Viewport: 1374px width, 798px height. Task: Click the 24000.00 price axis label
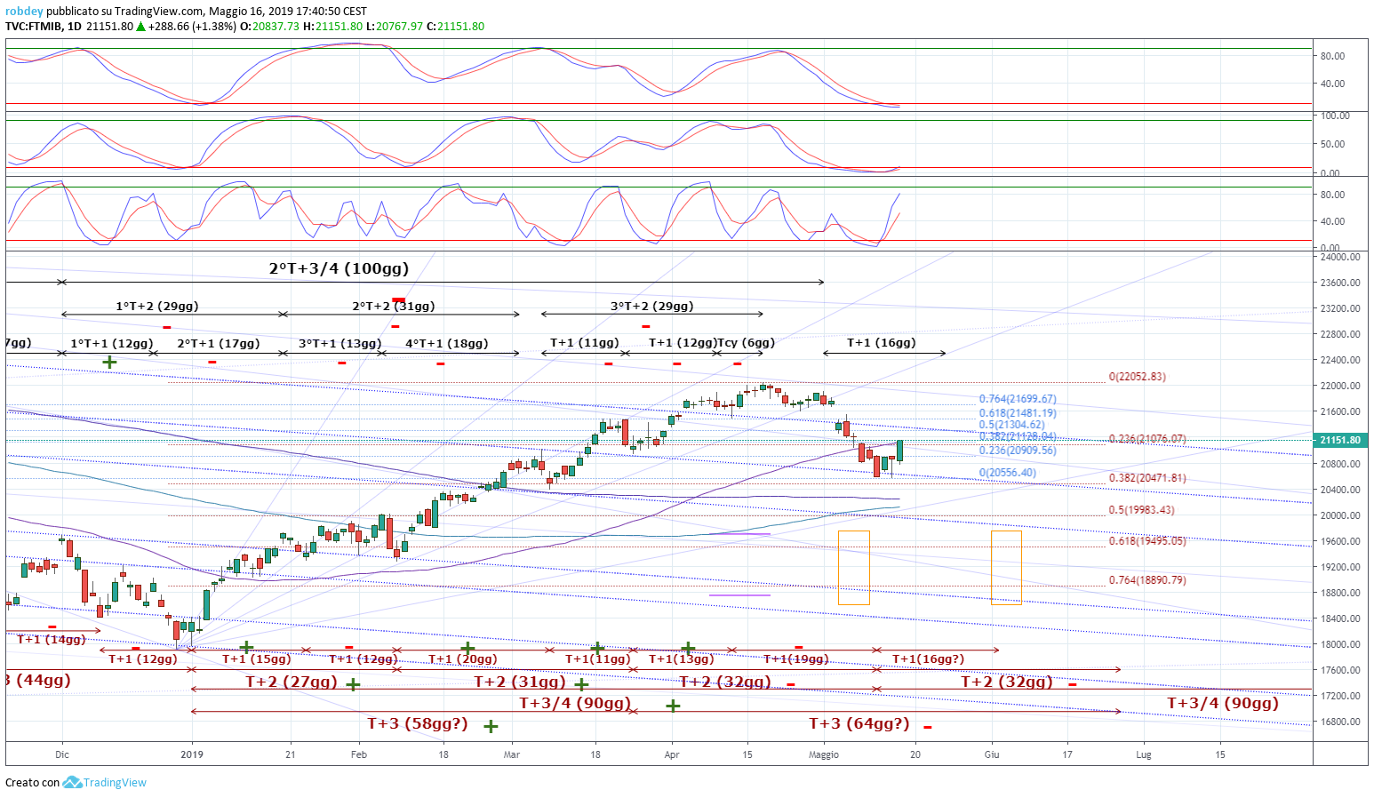click(x=1340, y=257)
